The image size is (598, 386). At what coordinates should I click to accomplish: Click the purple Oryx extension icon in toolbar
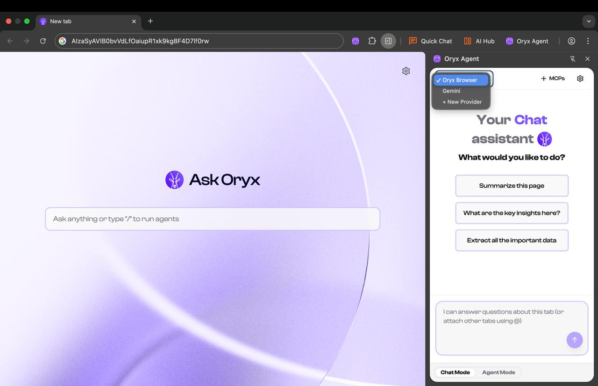(x=356, y=41)
